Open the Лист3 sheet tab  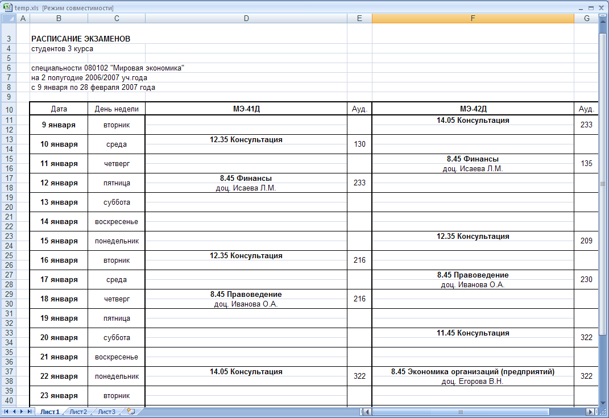106,412
